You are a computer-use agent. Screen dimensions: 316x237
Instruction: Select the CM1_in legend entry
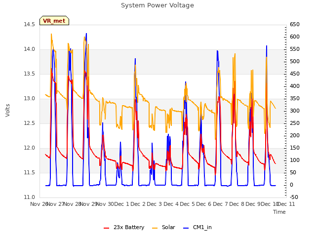(x=197, y=227)
